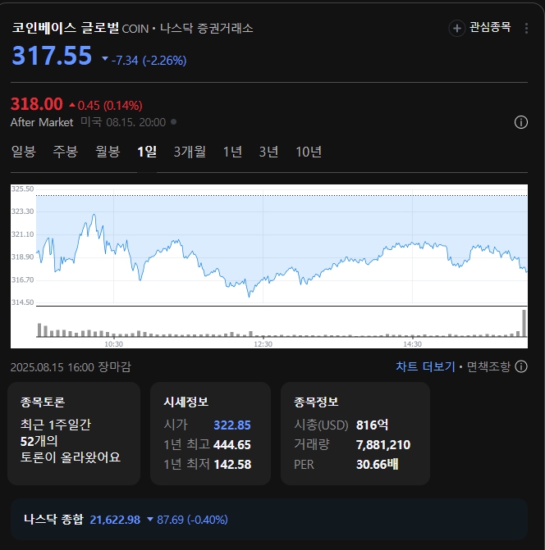Select the 월봉 chart tab
The image size is (545, 550).
pyautogui.click(x=108, y=152)
